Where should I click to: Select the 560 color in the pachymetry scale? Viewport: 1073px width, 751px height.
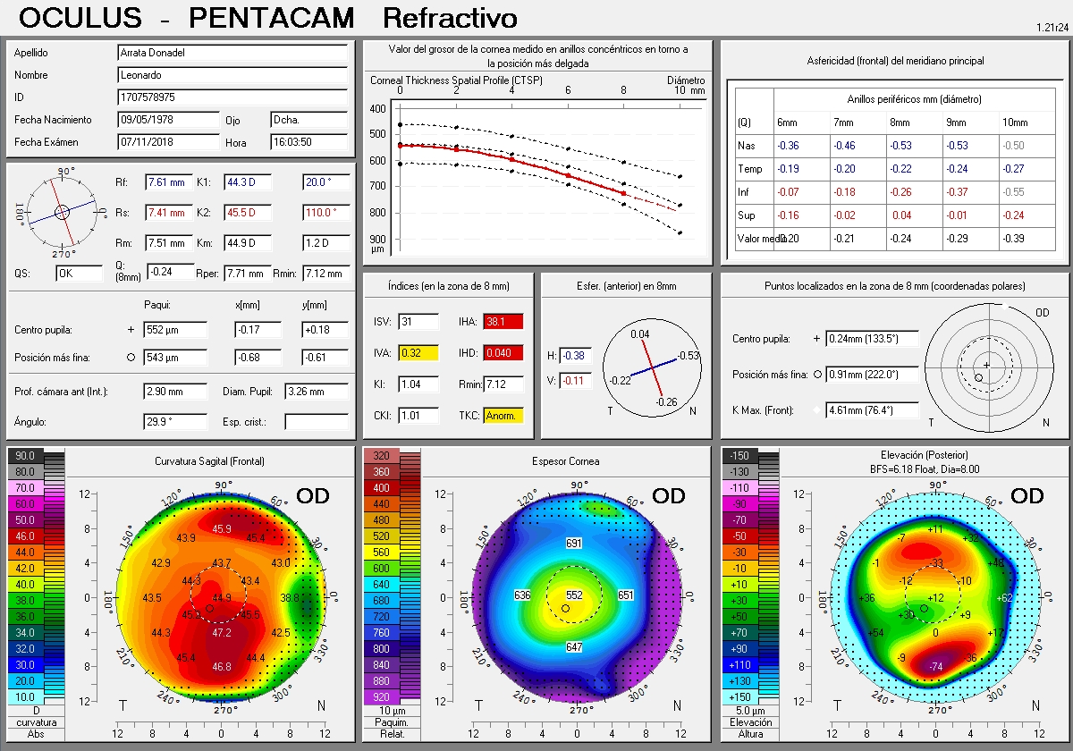click(381, 552)
